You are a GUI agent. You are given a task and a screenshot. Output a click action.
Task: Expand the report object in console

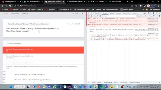click(x=90, y=36)
